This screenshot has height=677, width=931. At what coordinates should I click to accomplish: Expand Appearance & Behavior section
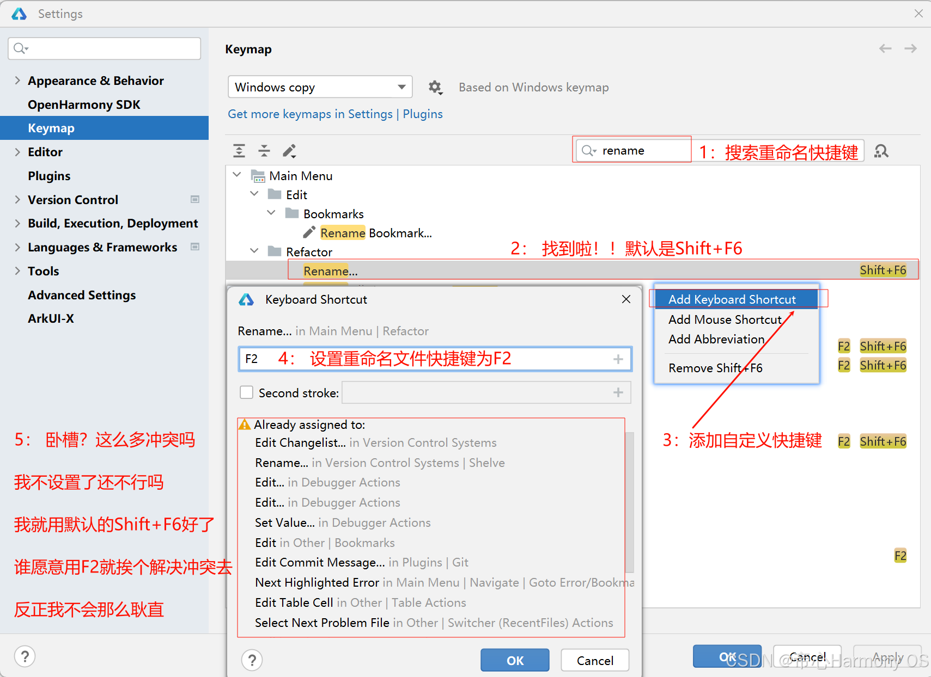tap(17, 80)
